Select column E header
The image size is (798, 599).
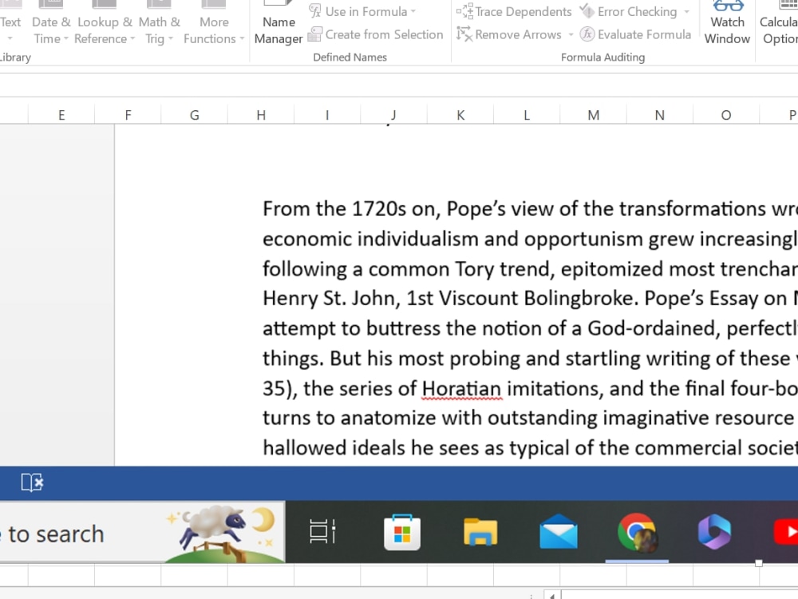click(61, 115)
